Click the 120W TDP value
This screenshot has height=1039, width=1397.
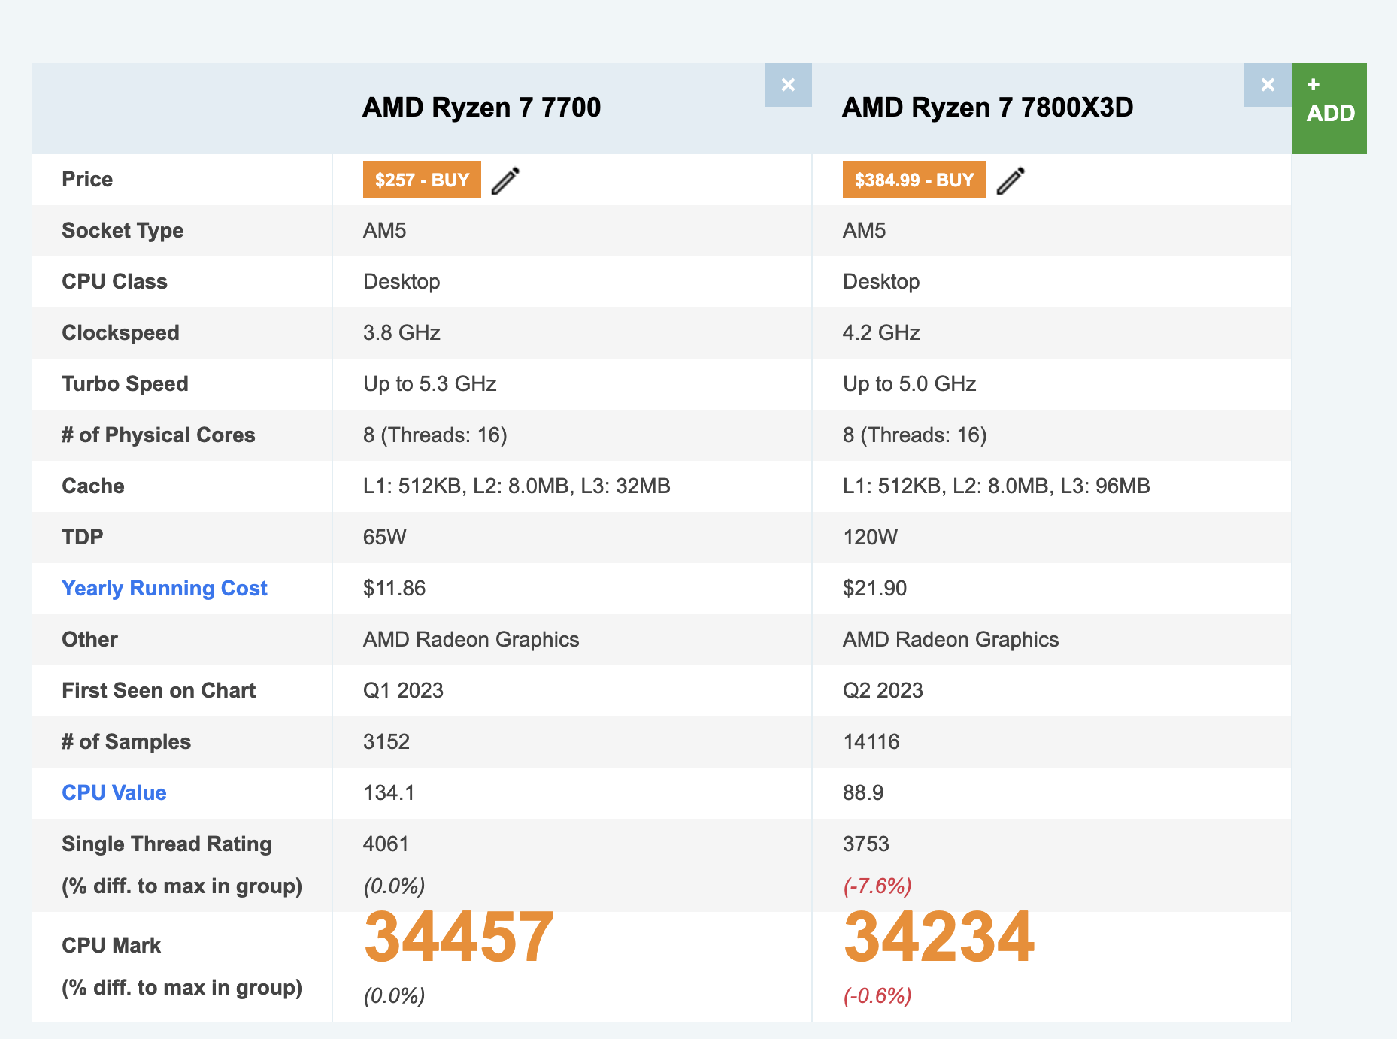871,537
